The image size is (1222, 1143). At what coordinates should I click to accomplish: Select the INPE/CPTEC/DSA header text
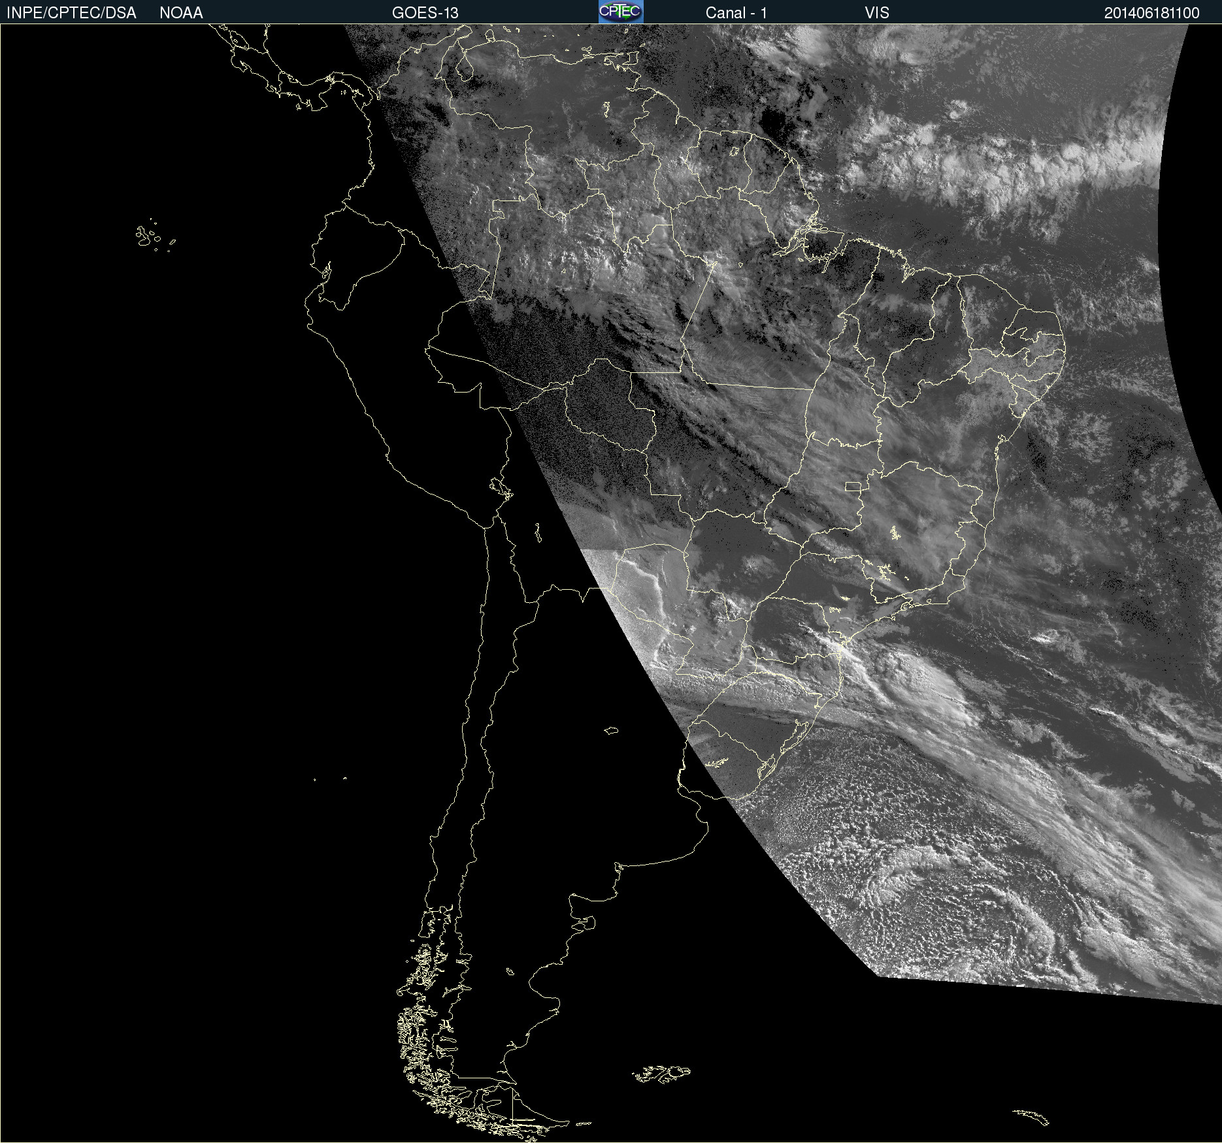[x=71, y=13]
